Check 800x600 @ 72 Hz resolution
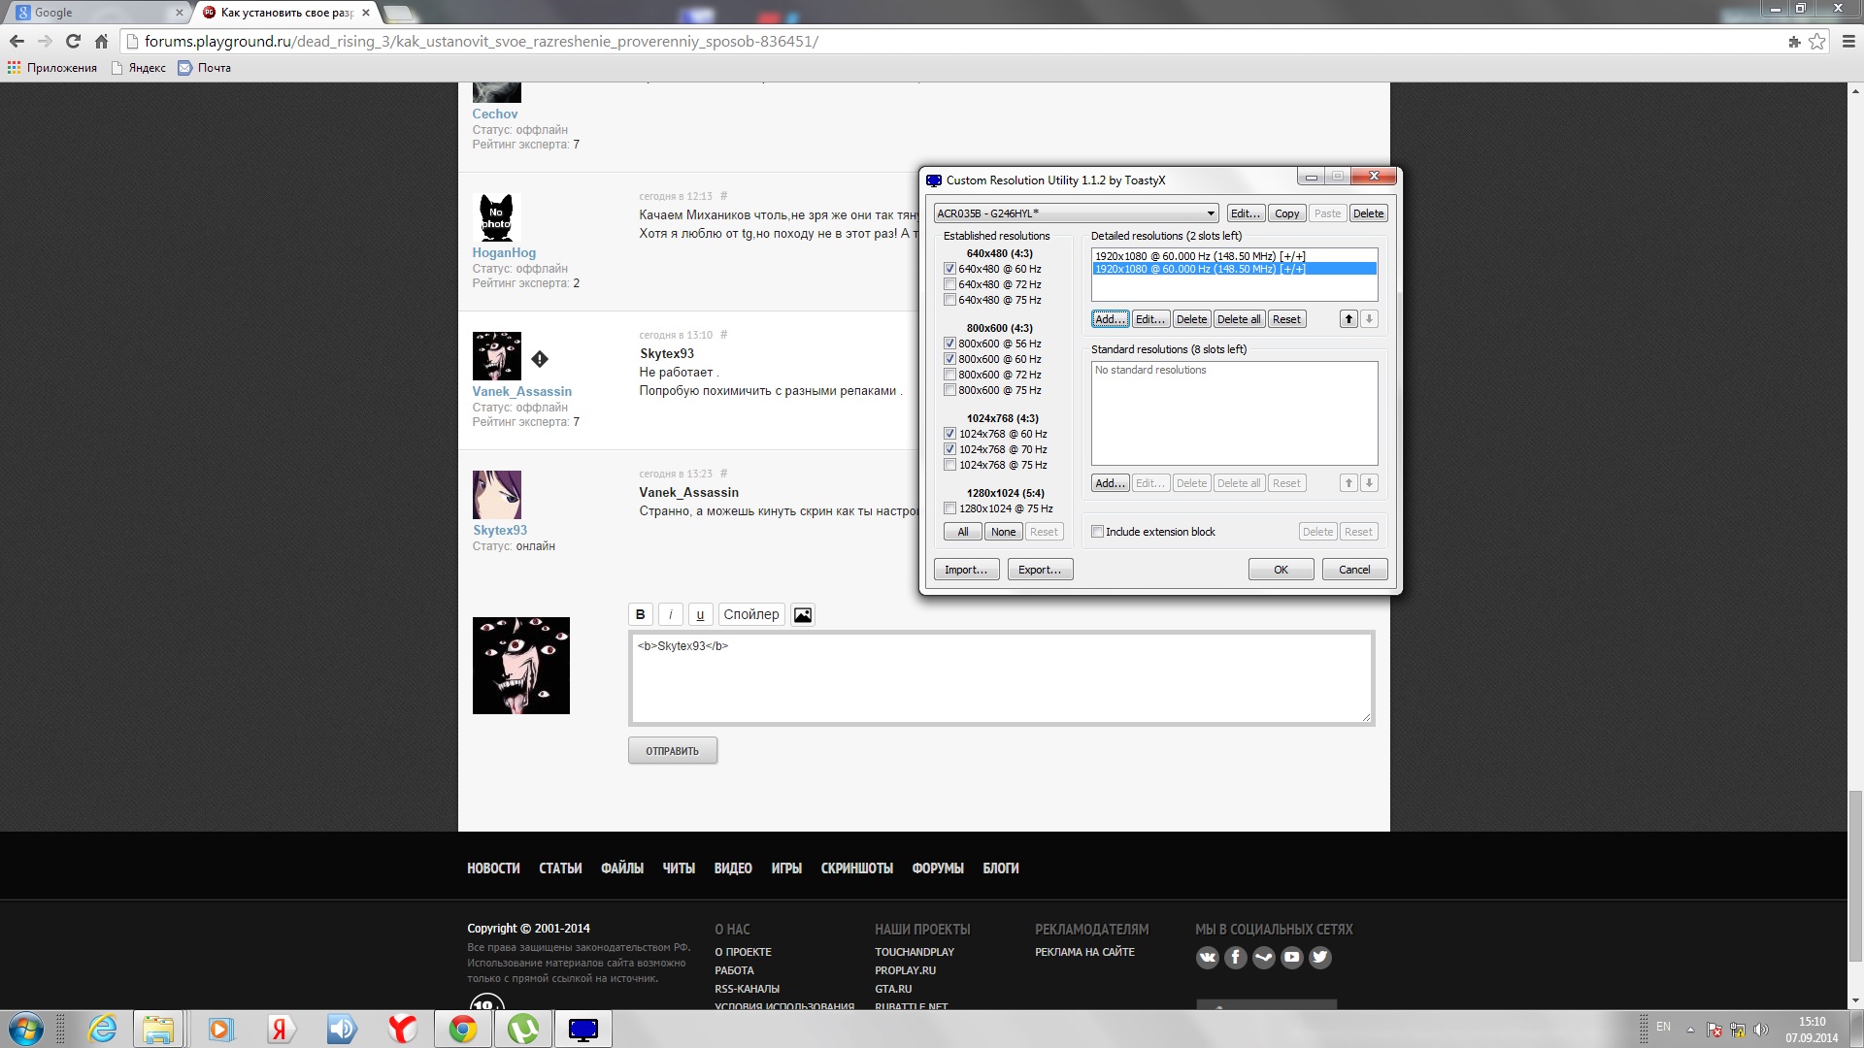Viewport: 1864px width, 1048px height. [x=949, y=375]
